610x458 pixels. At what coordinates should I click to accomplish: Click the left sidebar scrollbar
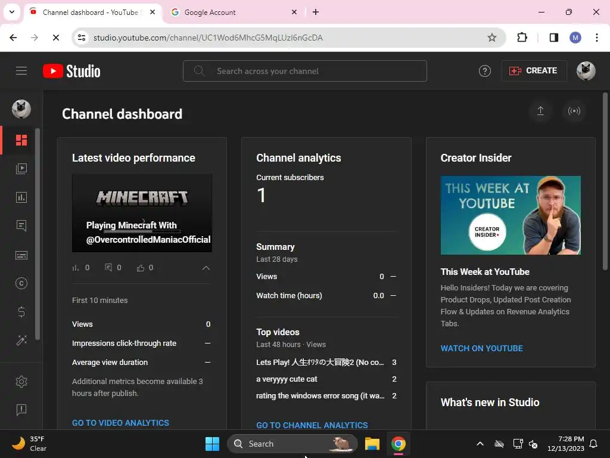(38, 234)
